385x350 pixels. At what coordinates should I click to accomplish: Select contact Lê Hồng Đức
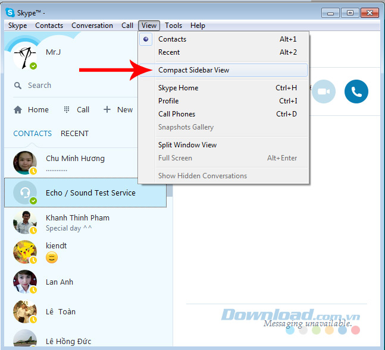click(x=86, y=338)
